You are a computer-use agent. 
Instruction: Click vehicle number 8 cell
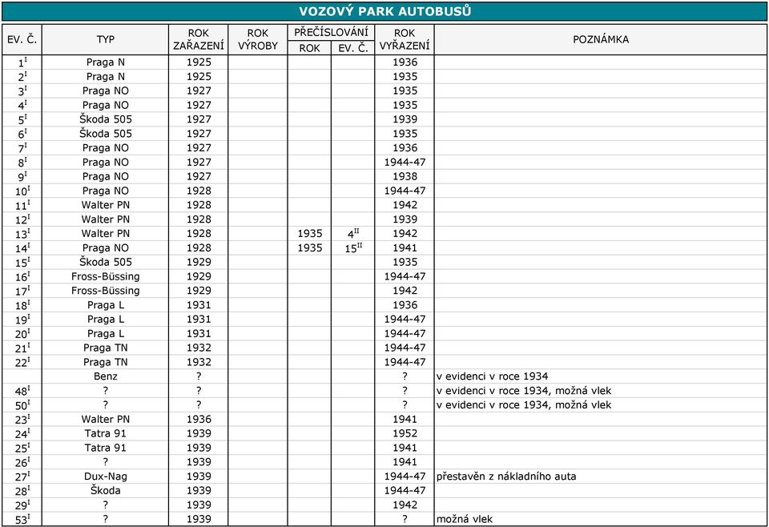[22, 163]
